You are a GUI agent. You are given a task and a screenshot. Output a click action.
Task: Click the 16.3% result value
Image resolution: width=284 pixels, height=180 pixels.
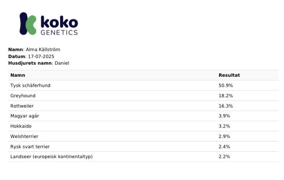(226, 106)
